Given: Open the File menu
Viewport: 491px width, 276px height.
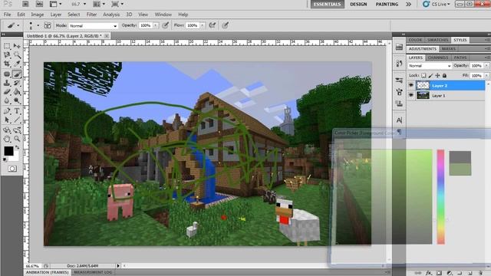Looking at the screenshot, I should [x=7, y=15].
